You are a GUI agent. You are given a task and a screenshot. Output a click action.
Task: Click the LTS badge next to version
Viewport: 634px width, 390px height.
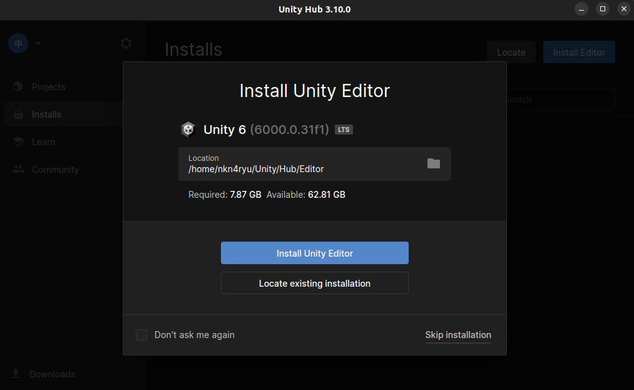pos(344,129)
